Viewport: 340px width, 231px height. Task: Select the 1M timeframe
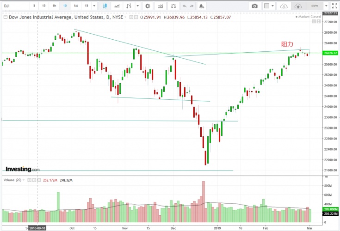[x=75, y=6]
